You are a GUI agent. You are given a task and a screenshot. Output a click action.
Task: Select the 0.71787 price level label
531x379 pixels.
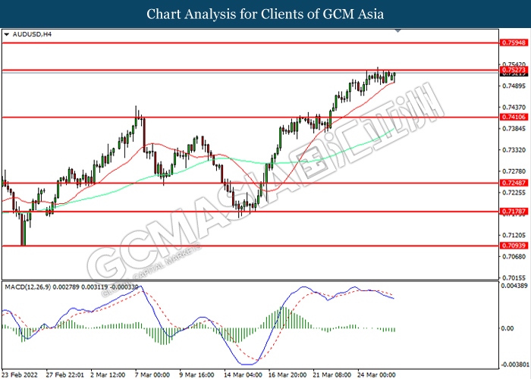[514, 211]
